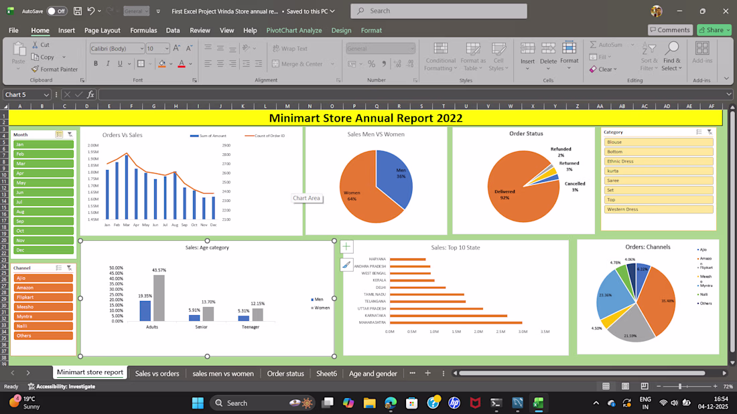Apply Italic formatting button
The image size is (737, 414).
point(108,64)
